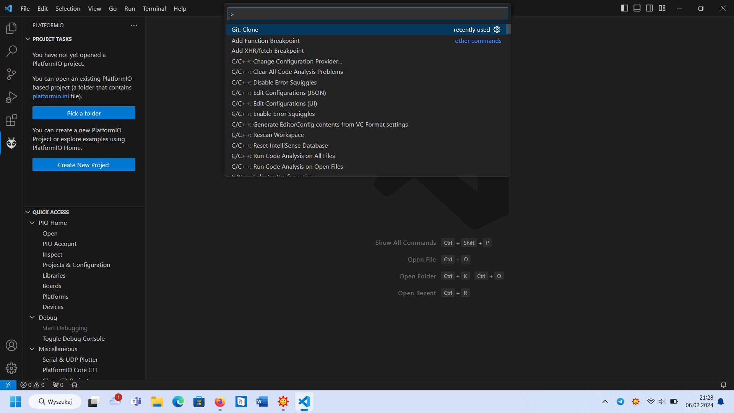This screenshot has height=413, width=734.
Task: Toggle the secondary side bar
Action: tap(650, 8)
